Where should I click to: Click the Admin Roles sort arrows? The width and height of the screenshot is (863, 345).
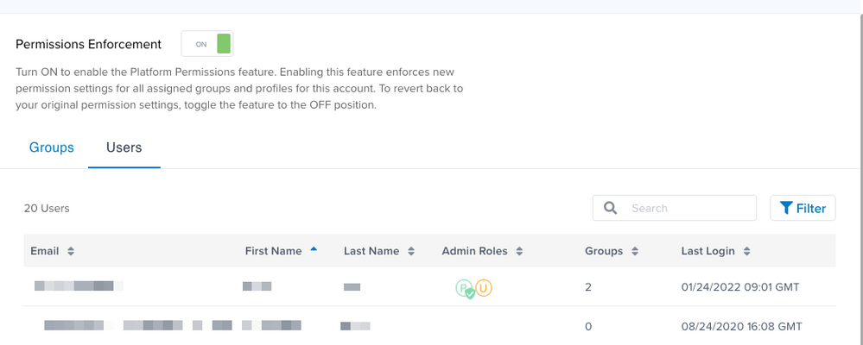(x=519, y=251)
